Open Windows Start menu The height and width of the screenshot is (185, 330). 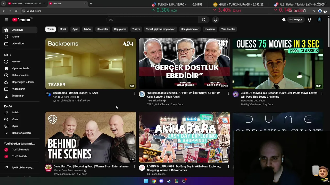coord(146,181)
